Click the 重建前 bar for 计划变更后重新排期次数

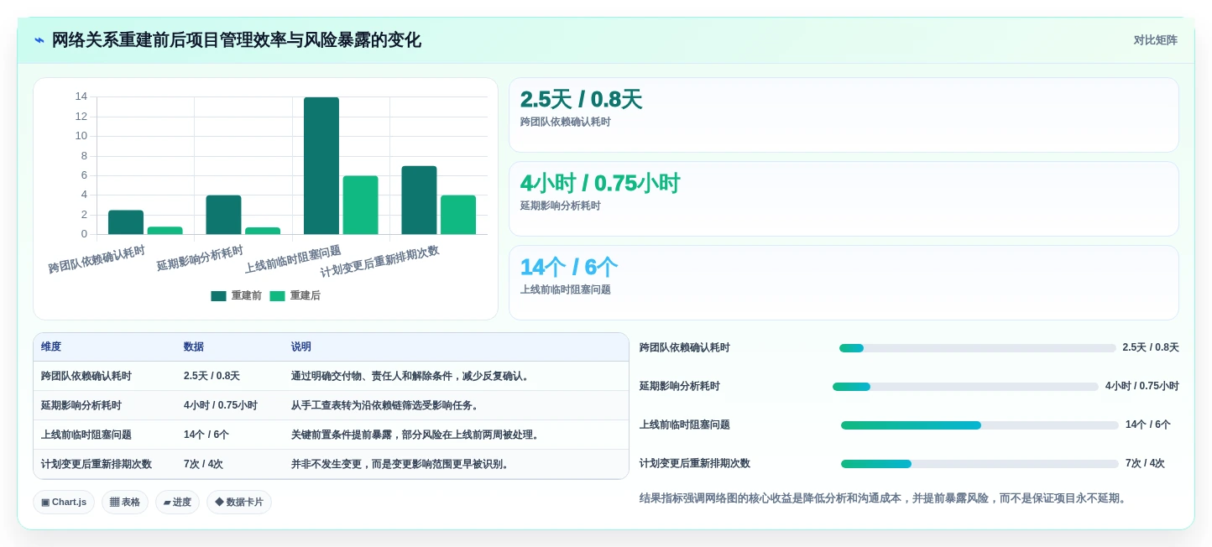pyautogui.click(x=419, y=201)
